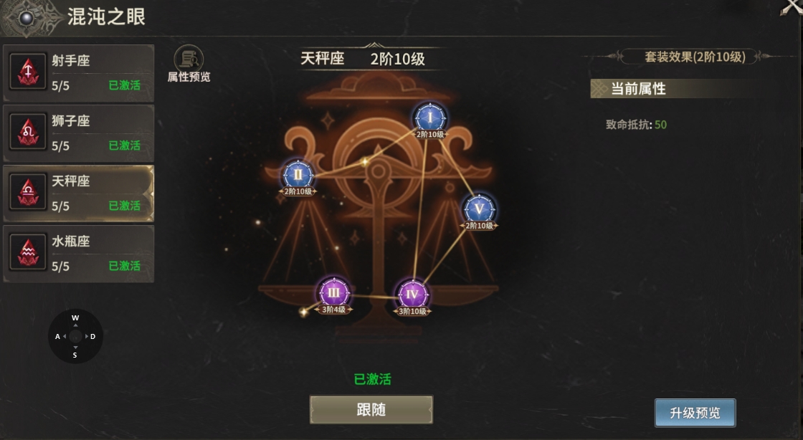This screenshot has width=803, height=440.
Task: Select purple star node III
Action: tap(334, 292)
